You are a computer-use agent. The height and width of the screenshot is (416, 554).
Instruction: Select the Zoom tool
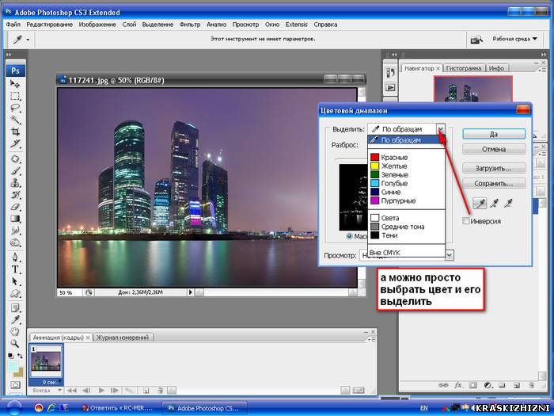[x=15, y=343]
